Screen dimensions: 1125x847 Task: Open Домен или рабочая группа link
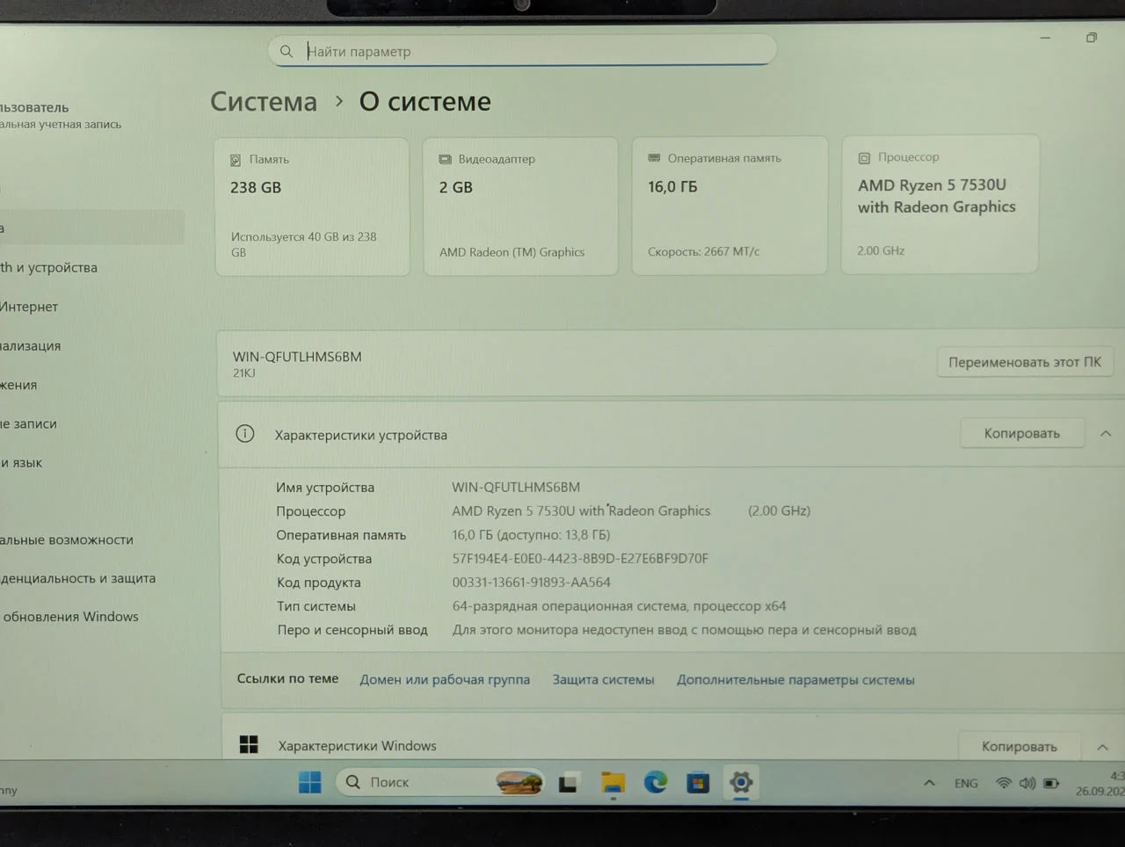(445, 679)
